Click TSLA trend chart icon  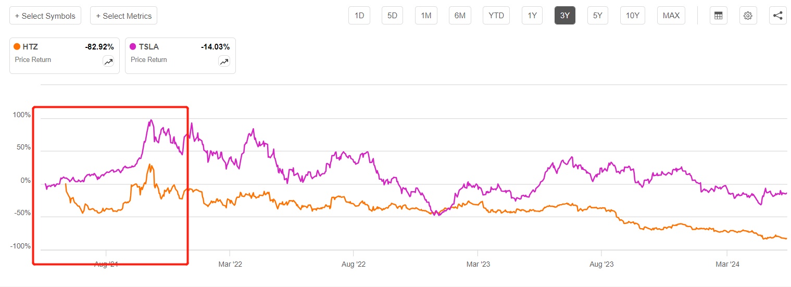pos(224,61)
